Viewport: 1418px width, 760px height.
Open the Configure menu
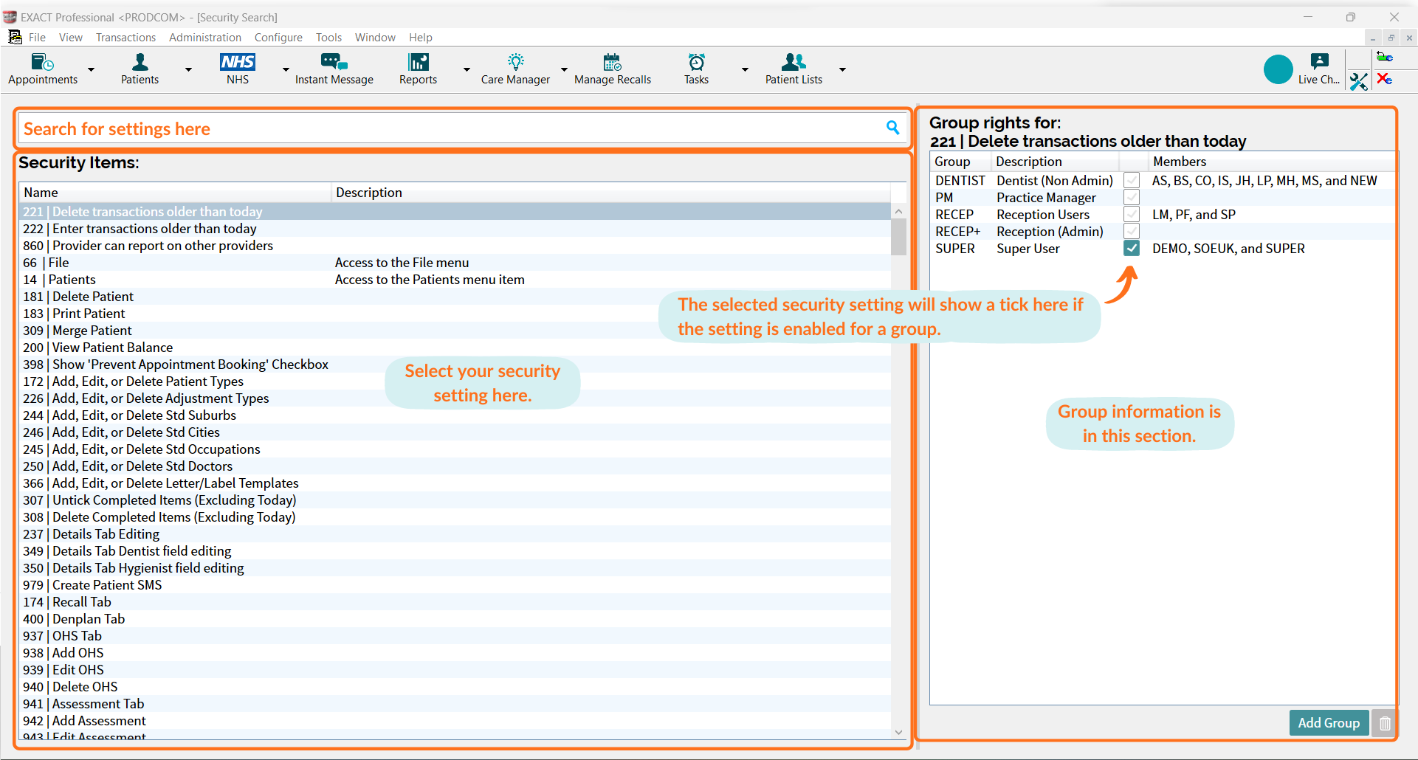(x=278, y=37)
